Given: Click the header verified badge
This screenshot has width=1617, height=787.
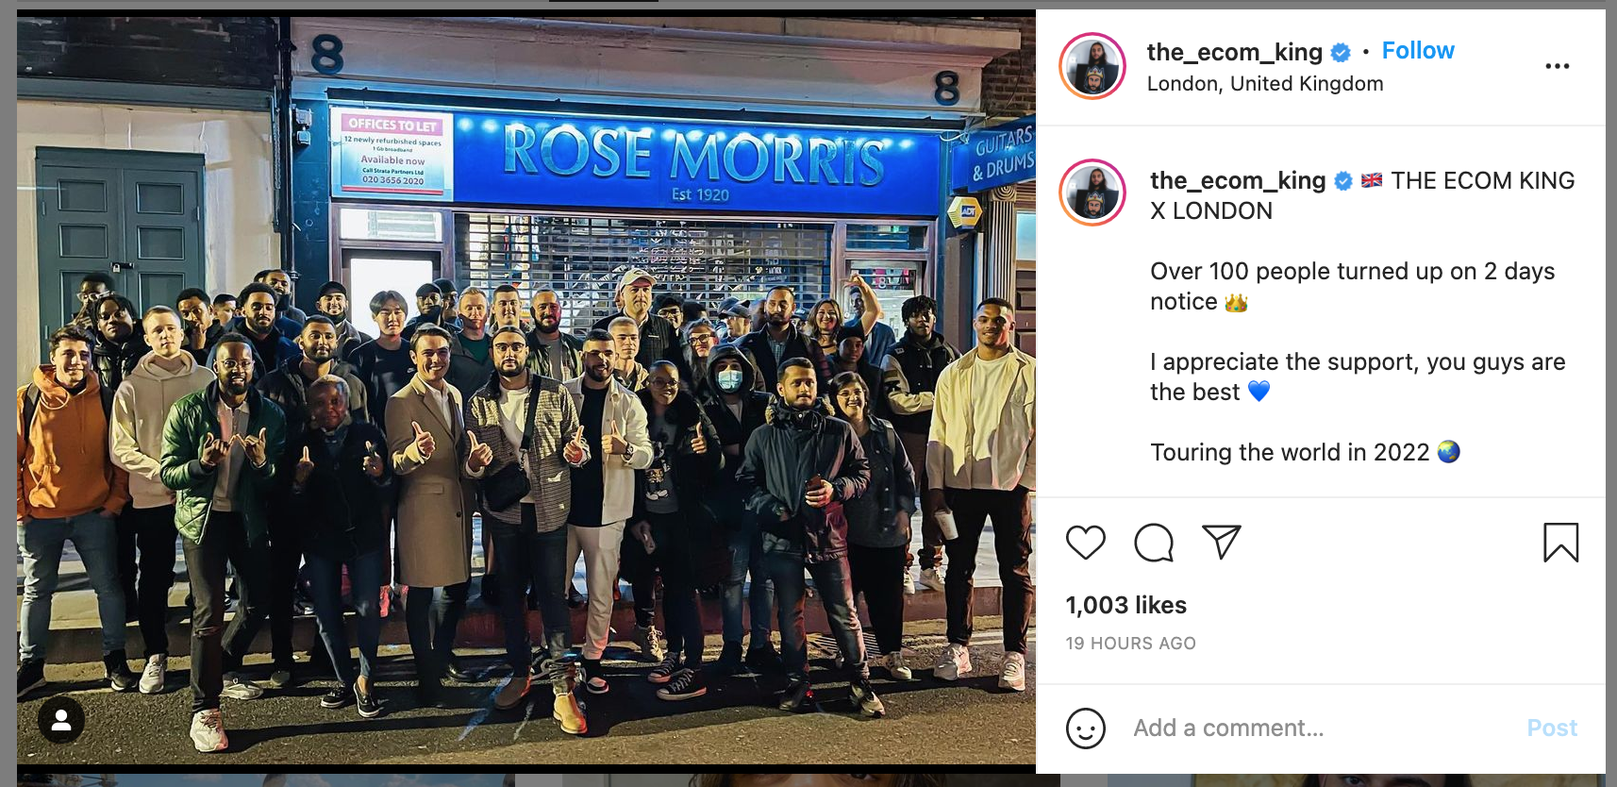Looking at the screenshot, I should tap(1341, 53).
